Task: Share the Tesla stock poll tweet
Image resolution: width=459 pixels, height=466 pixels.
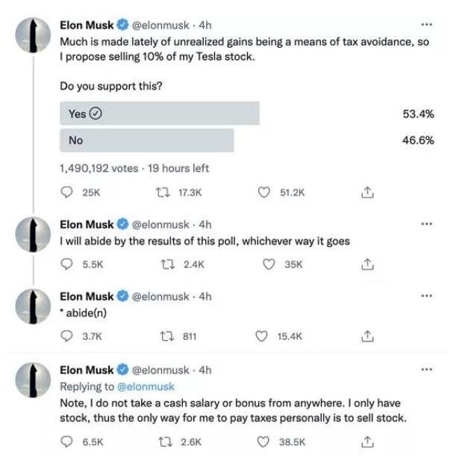Action: 366,192
